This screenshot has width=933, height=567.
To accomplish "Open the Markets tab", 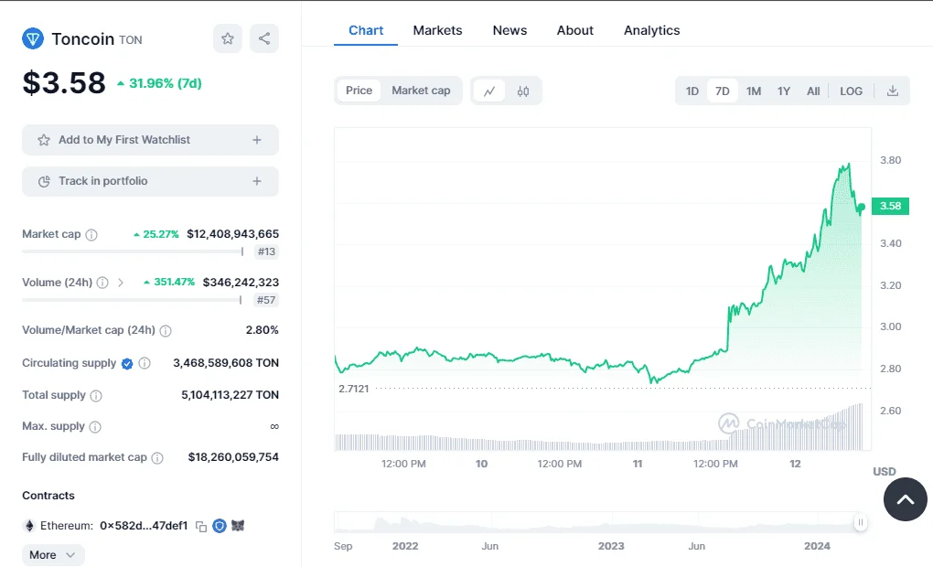I will pos(437,30).
